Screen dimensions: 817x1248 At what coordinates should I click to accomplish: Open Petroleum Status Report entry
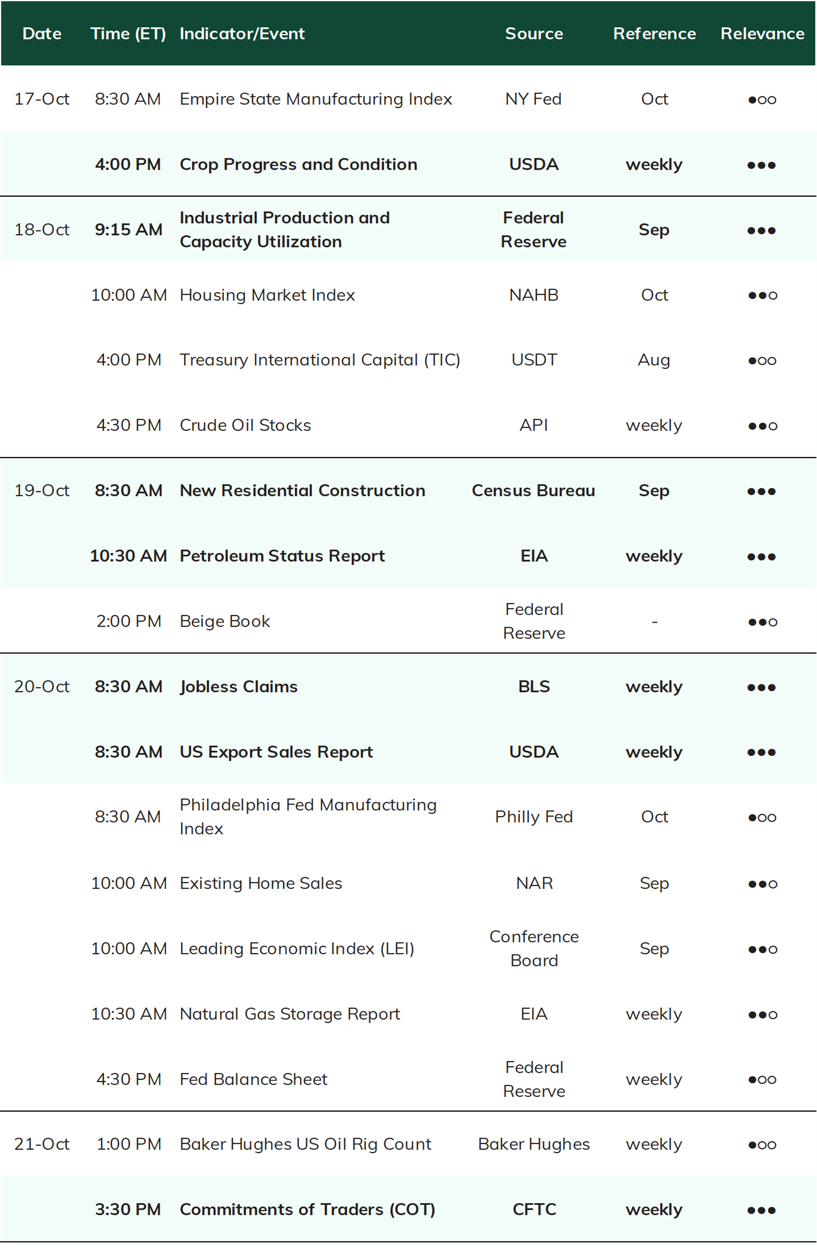coord(282,556)
